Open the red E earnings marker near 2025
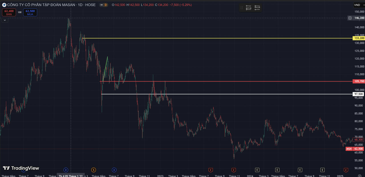 [x=346, y=170]
